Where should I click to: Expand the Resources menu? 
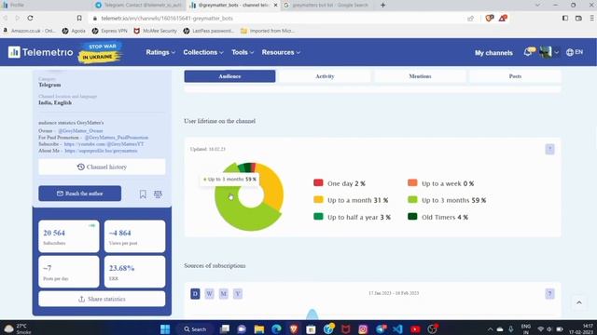coord(281,52)
